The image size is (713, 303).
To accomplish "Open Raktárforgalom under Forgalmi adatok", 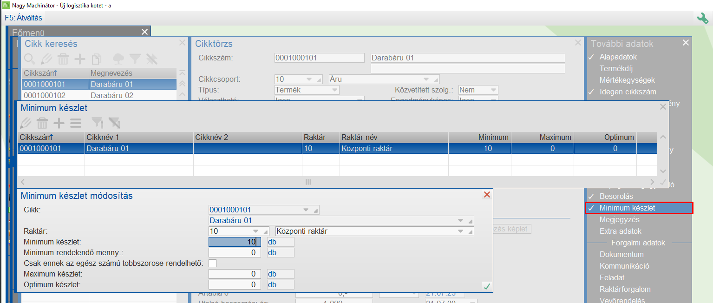I will coord(625,290).
